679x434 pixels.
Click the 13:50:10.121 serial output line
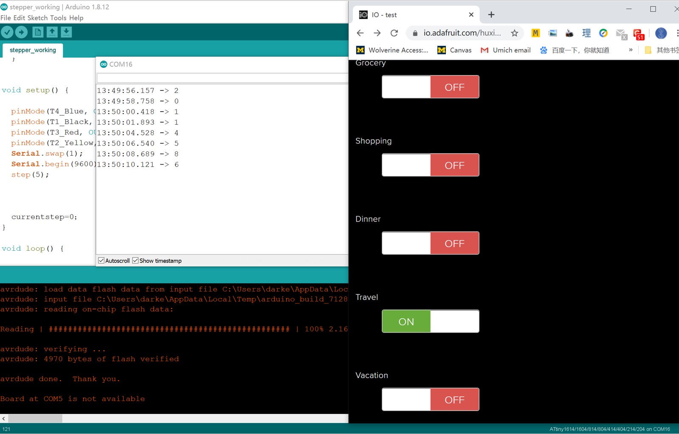[x=138, y=164]
